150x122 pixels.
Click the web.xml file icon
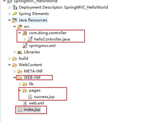click(25, 103)
